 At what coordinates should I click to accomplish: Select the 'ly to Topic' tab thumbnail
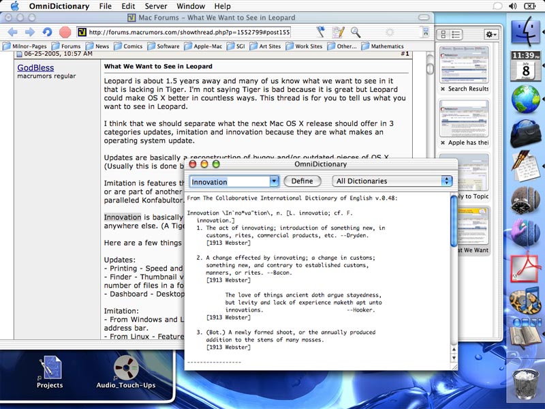[x=473, y=172]
